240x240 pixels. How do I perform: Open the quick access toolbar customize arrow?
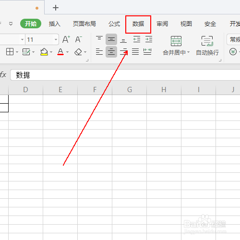11,24
